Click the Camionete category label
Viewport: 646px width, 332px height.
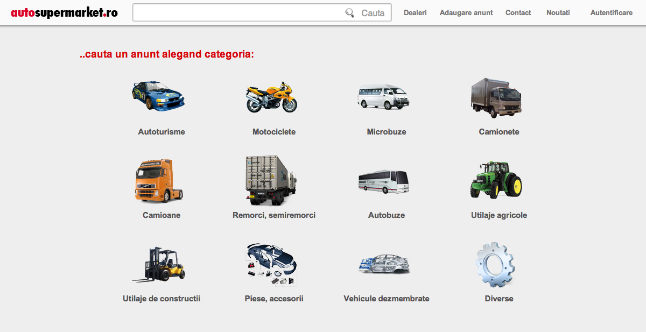[x=499, y=132]
